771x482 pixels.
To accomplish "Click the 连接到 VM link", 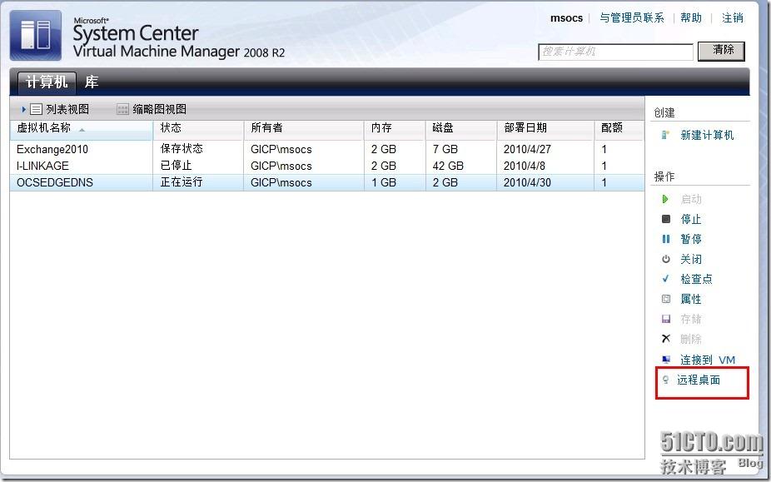I will click(x=708, y=360).
